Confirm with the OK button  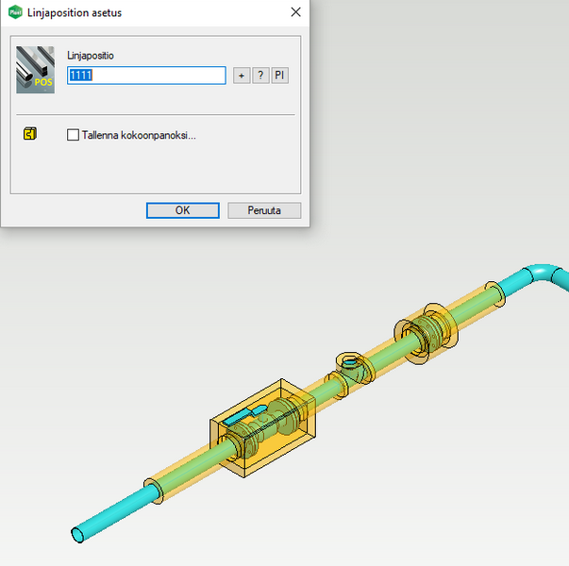click(x=182, y=210)
